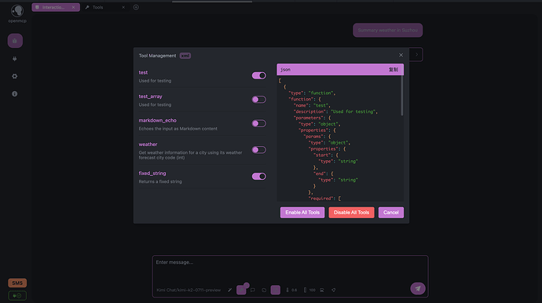The width and height of the screenshot is (542, 303).
Task: Expand the chevron beside the dialog
Action: tap(416, 55)
